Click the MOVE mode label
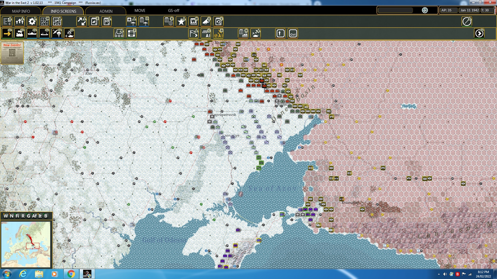The image size is (497, 279). [x=140, y=11]
